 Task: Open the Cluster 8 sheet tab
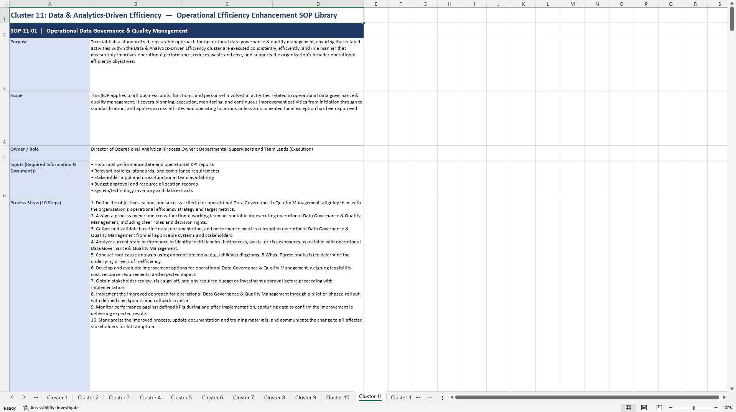click(x=275, y=397)
